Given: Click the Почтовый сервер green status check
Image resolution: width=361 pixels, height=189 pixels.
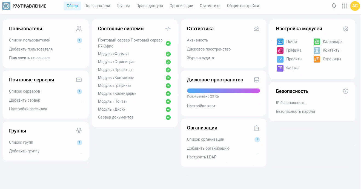Looking at the screenshot, I should [x=168, y=43].
